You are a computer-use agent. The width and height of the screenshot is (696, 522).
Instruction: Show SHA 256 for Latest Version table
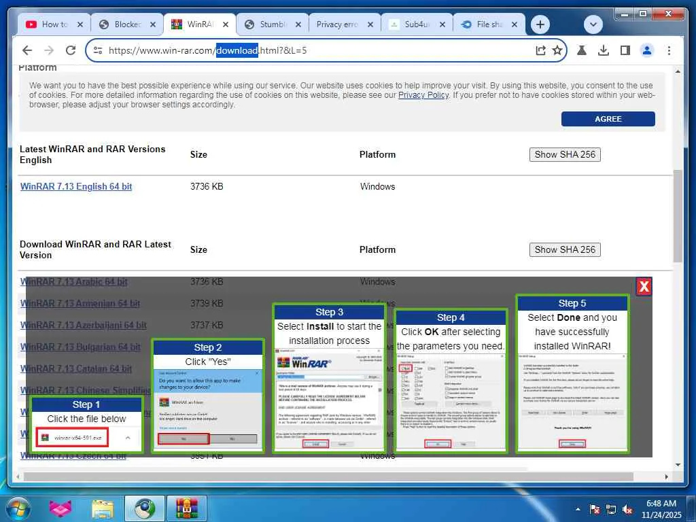point(565,249)
